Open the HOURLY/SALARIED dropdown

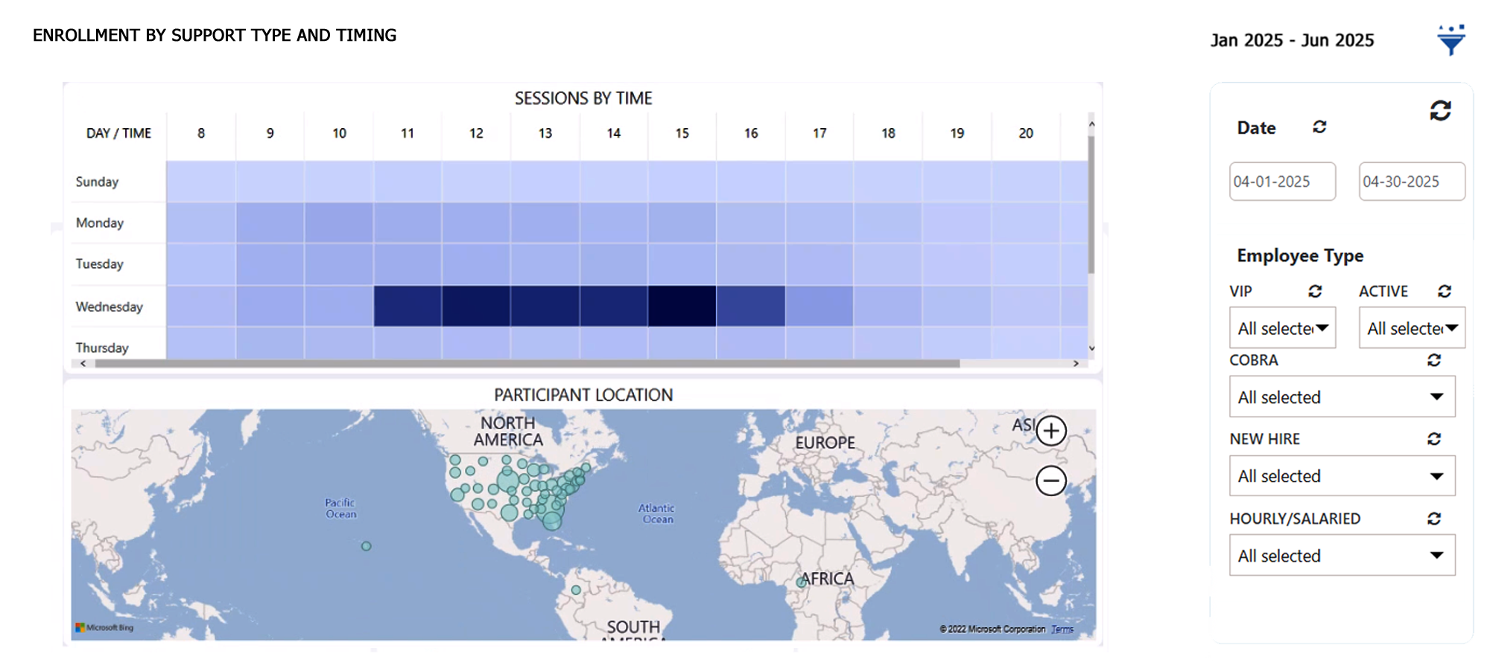[x=1342, y=556]
